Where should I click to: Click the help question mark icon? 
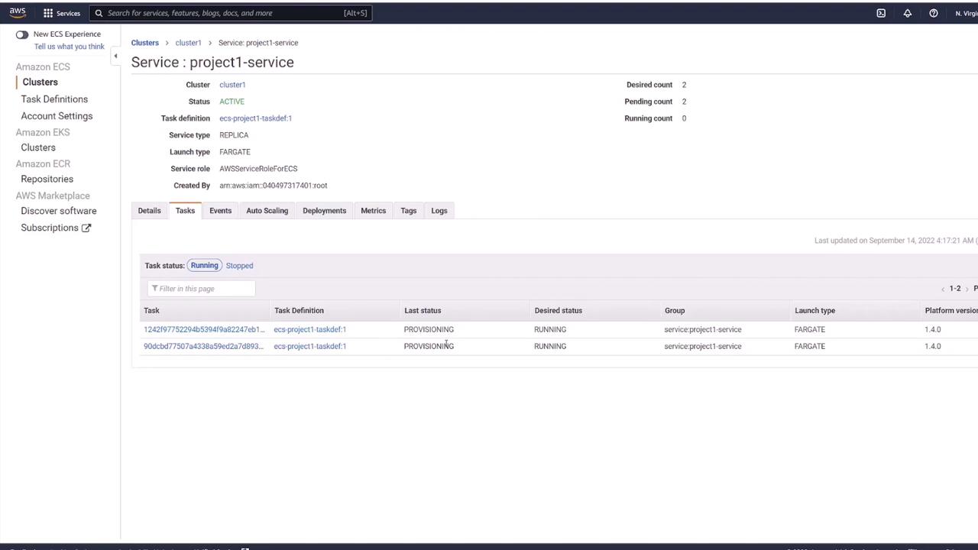934,13
